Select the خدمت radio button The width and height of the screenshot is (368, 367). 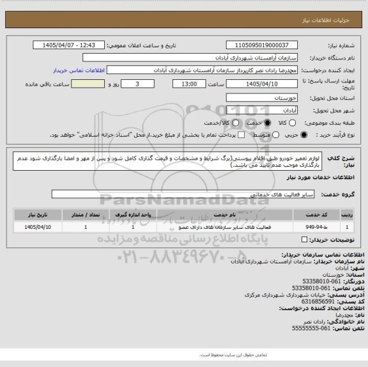(x=267, y=123)
